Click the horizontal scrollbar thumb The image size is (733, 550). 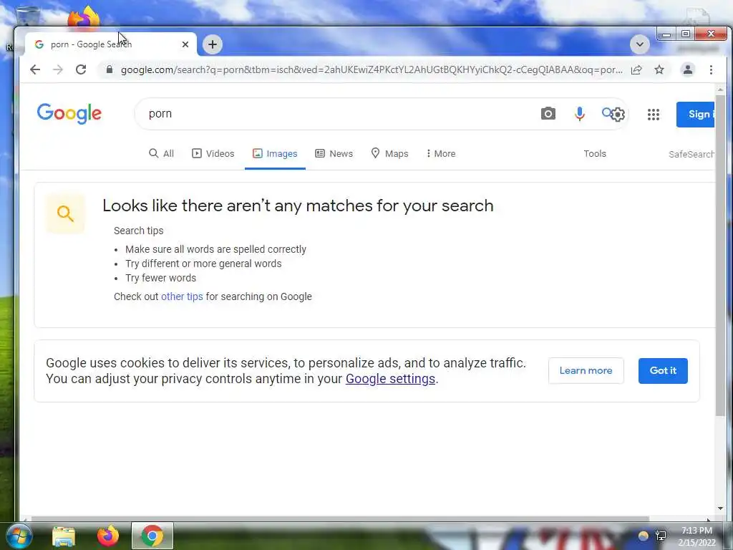click(x=340, y=518)
